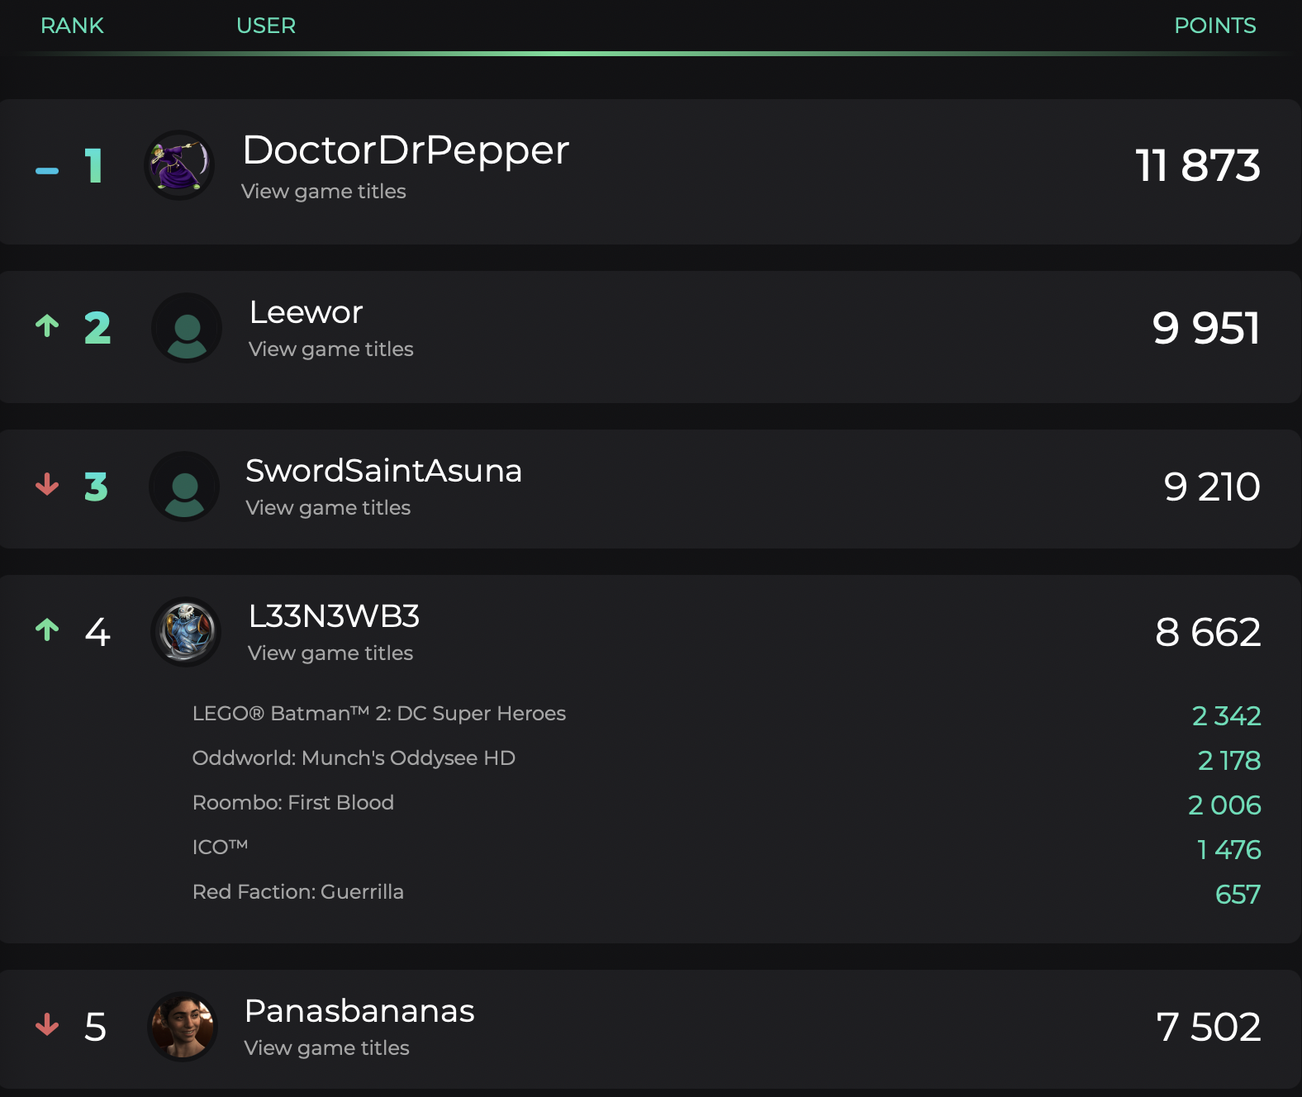Expand DoctorDrPepper's View game titles
1302x1097 pixels.
click(324, 192)
